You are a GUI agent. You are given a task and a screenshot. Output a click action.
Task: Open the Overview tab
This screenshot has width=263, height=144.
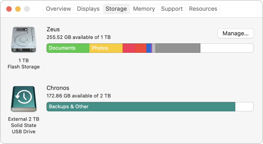58,9
